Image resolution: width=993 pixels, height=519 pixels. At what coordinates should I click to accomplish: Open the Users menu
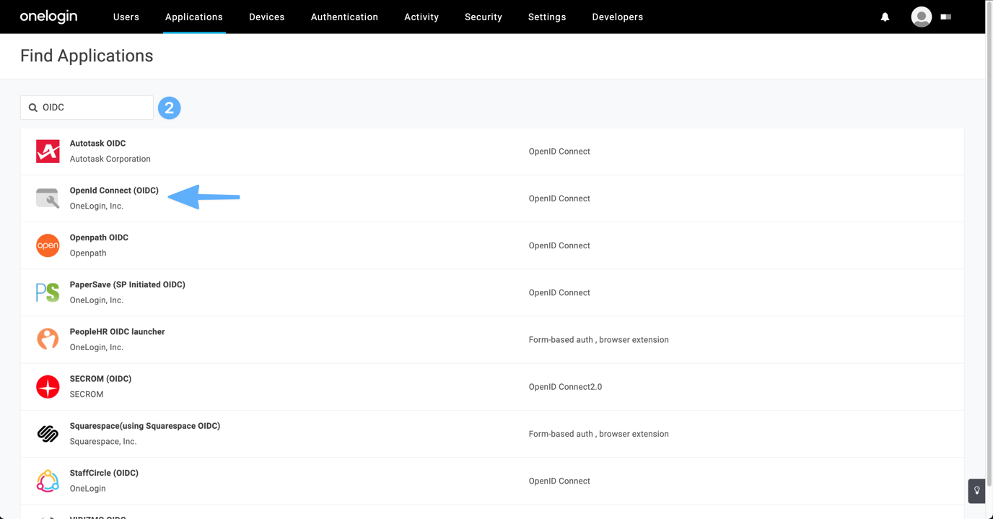[126, 17]
